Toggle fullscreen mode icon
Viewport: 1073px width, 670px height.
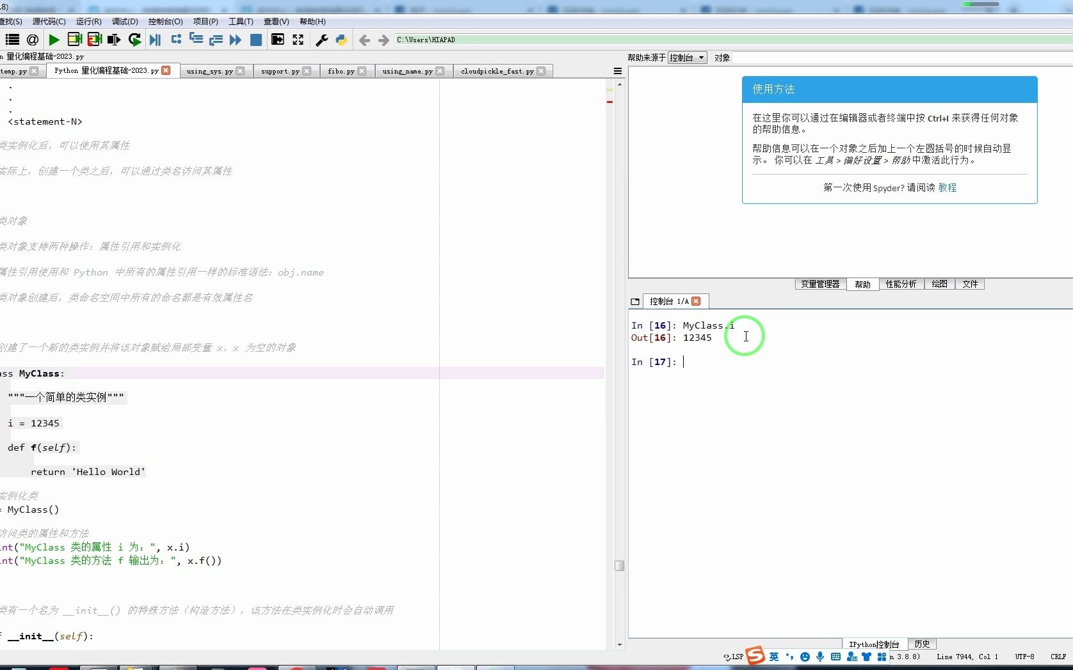point(298,40)
